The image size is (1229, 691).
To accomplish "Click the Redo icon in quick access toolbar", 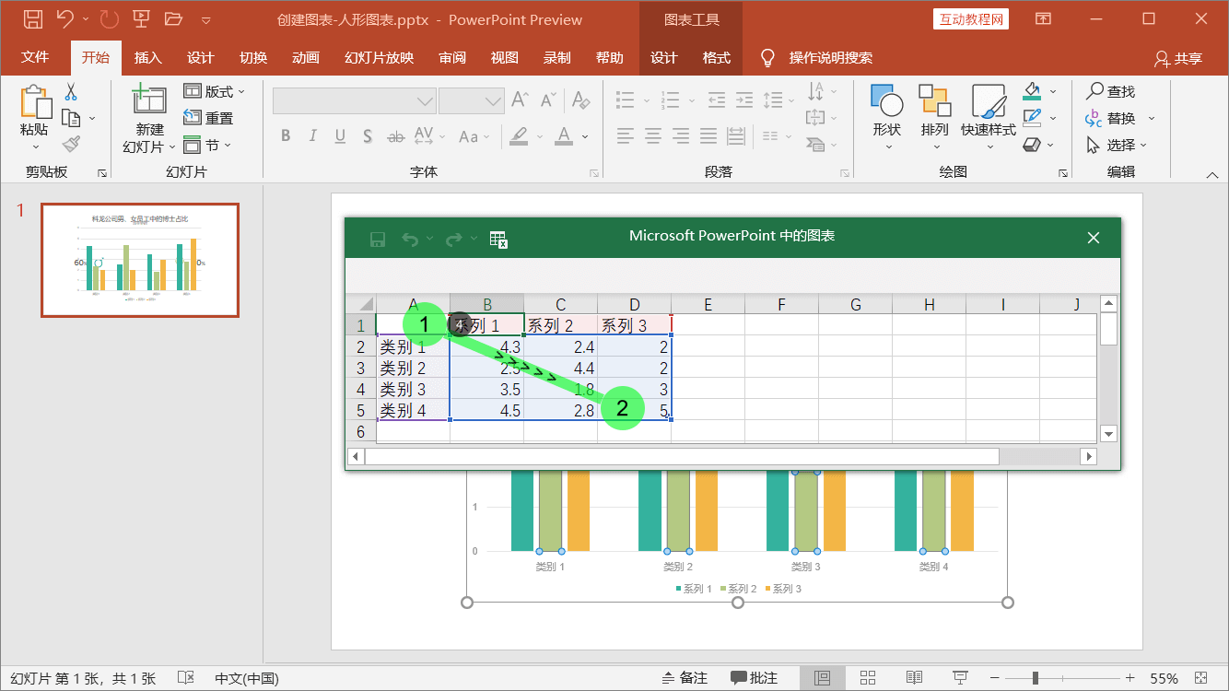I will [109, 18].
